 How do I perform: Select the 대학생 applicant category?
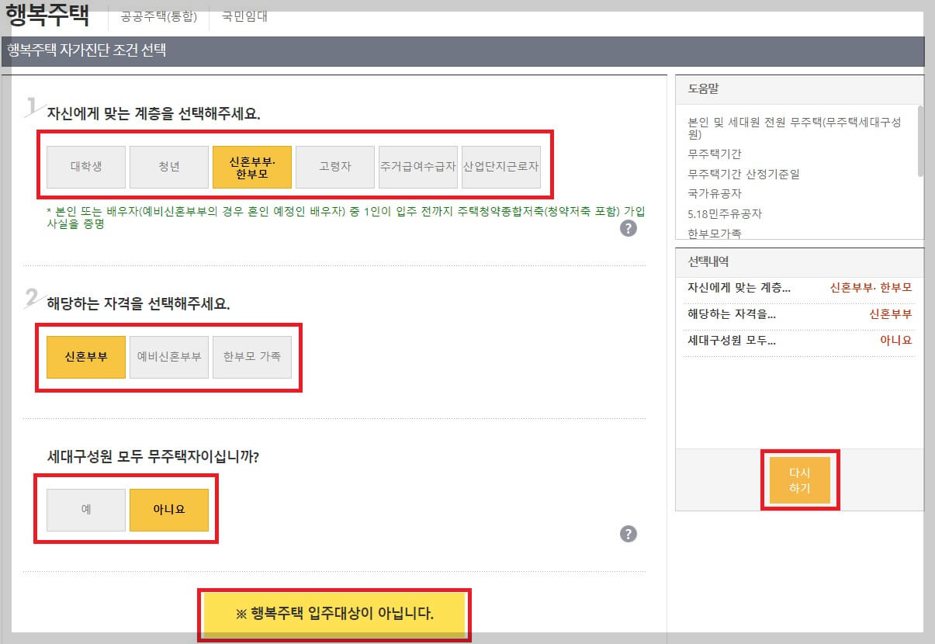(x=85, y=166)
